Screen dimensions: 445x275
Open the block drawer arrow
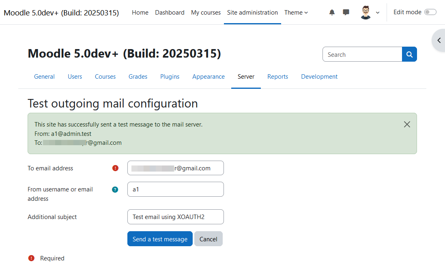coord(439,40)
